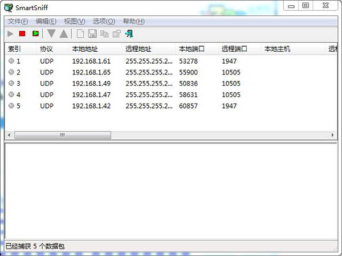
Task: Stop capture with the red square icon
Action: [x=22, y=34]
